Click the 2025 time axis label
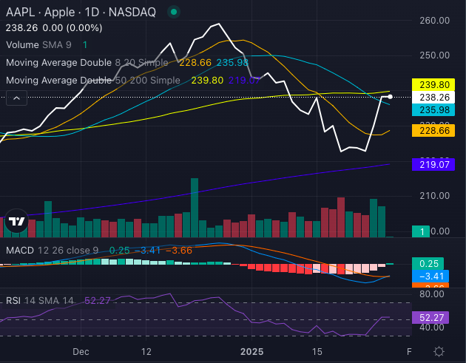Screen dimensions: 466x363 click(x=253, y=352)
